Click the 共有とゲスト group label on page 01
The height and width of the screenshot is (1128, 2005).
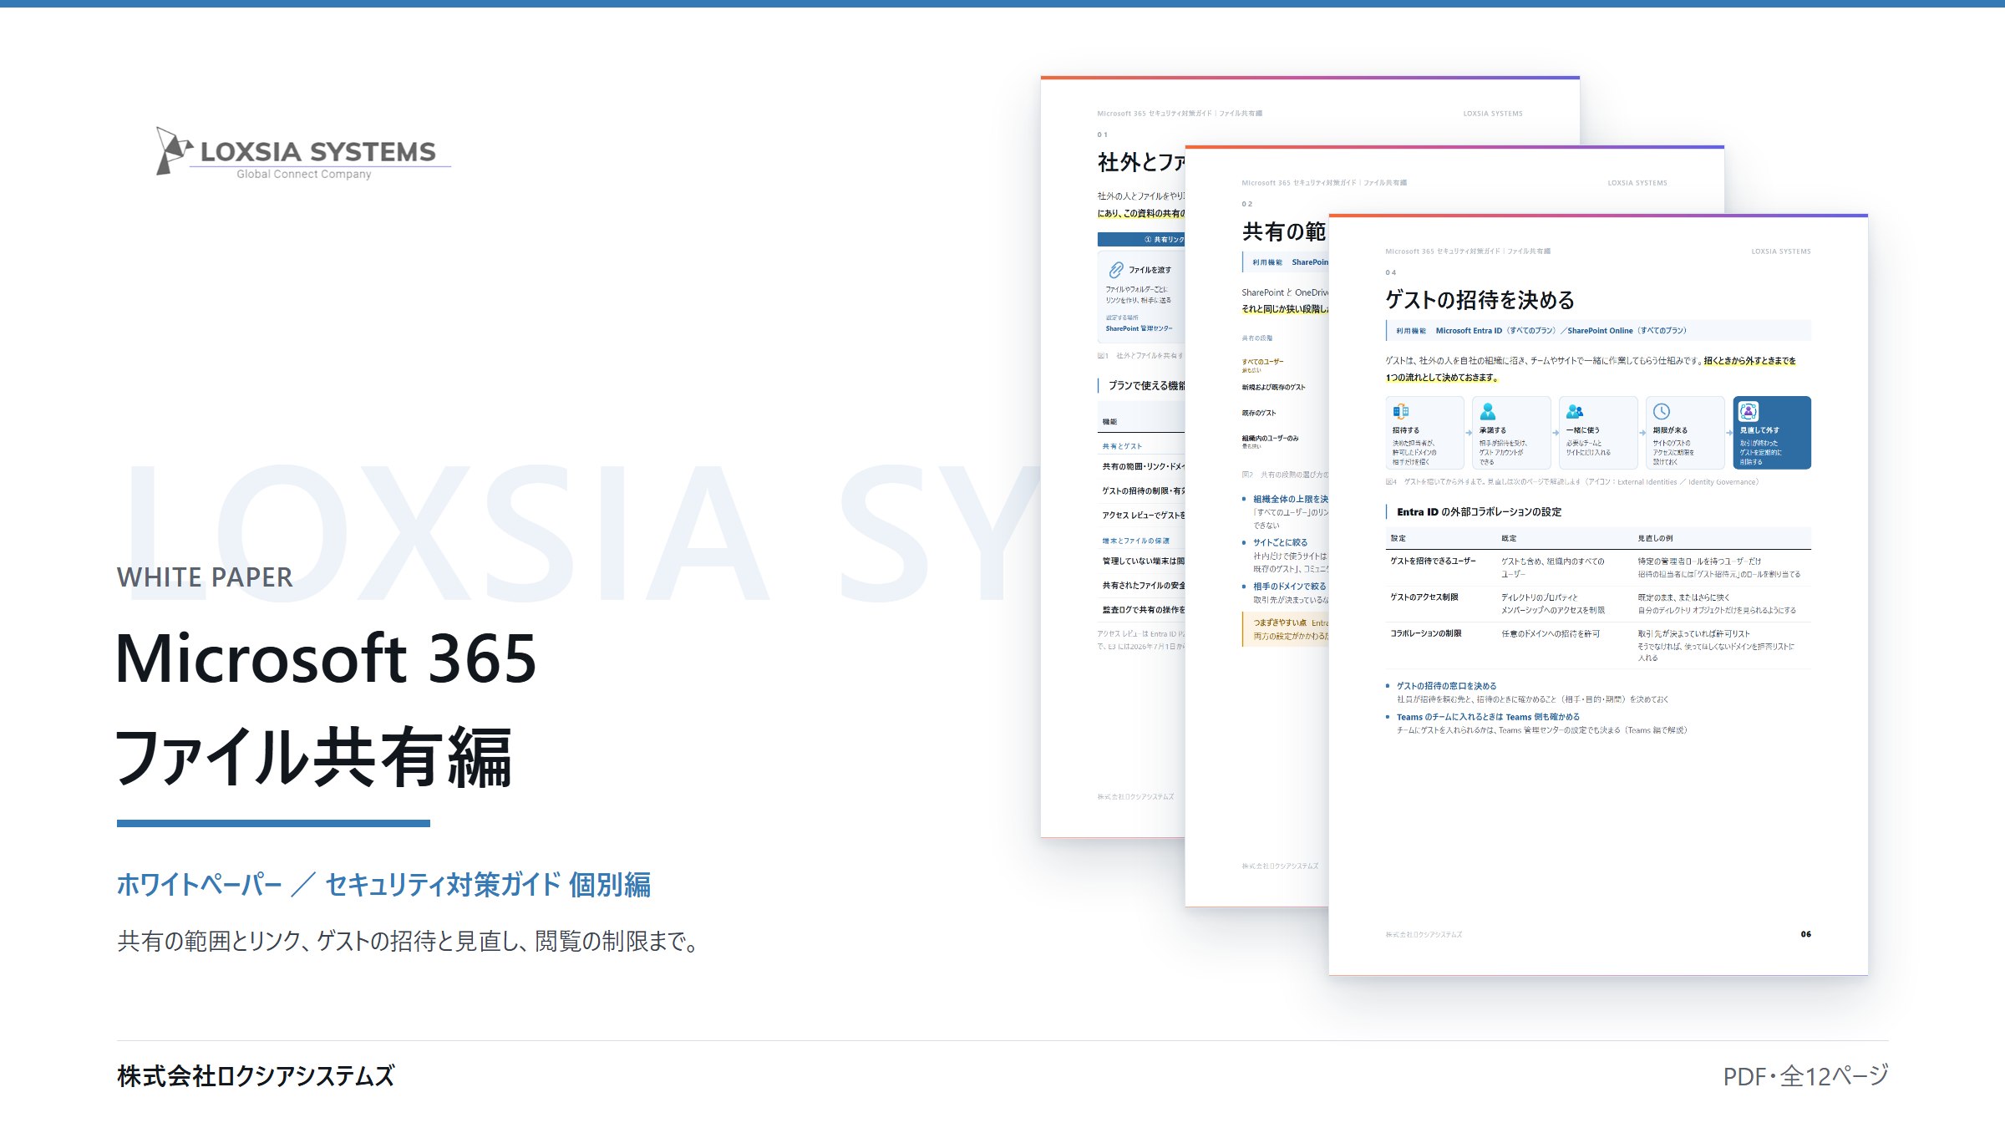[x=1122, y=446]
